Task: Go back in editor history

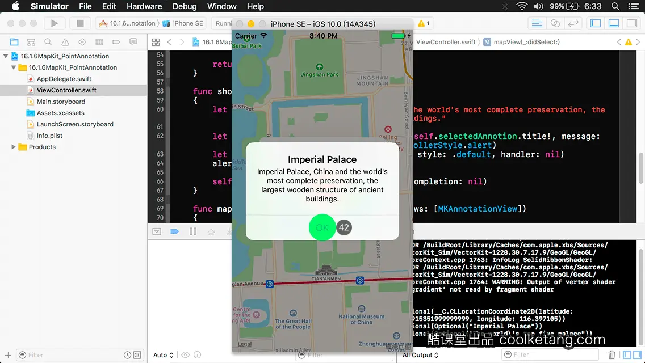Action: 169,42
